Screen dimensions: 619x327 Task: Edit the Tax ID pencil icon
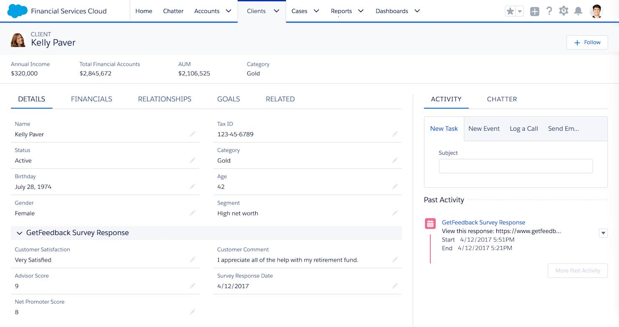tap(395, 134)
